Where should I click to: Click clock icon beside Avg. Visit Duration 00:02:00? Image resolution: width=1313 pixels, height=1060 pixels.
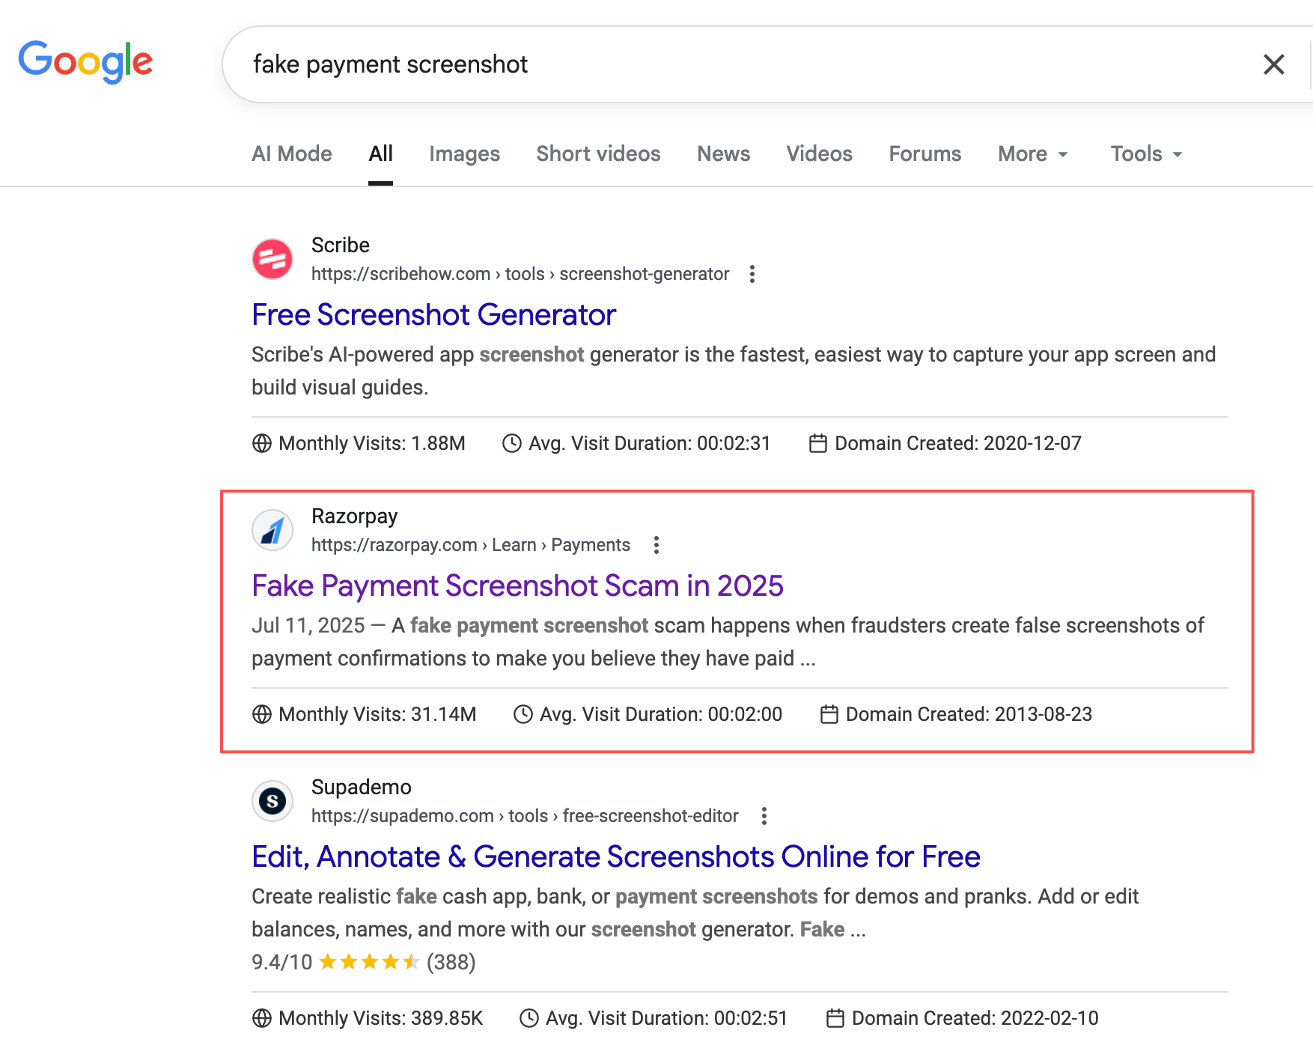pos(523,714)
